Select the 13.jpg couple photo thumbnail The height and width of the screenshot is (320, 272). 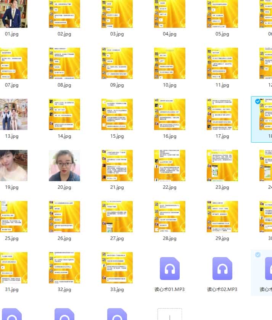pyautogui.click(x=14, y=114)
